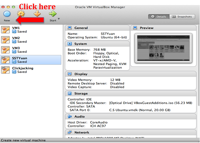Click the 'ICH AC97' controller value
This screenshot has width=200, height=143.
coord(98,126)
